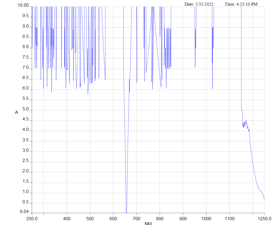The image size is (279, 225).
Task: Click the 700 tick label on x-axis
Action: click(136, 219)
